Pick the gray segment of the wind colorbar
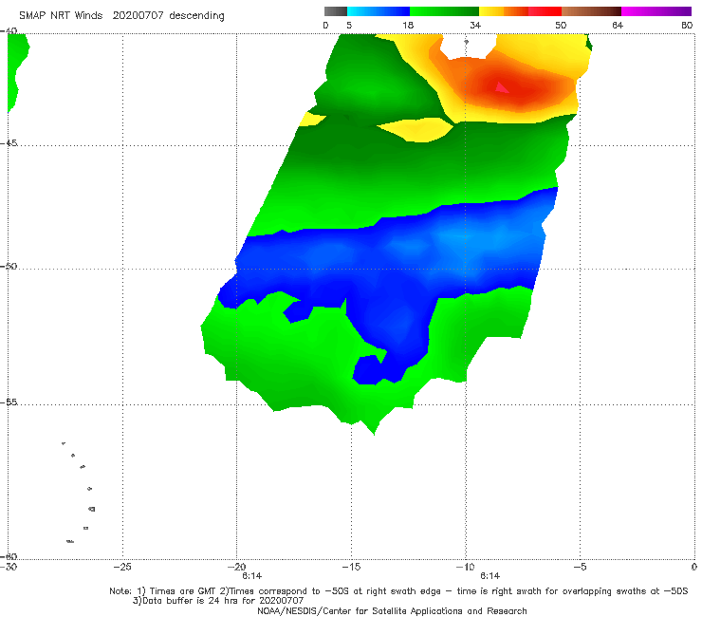 pyautogui.click(x=335, y=11)
